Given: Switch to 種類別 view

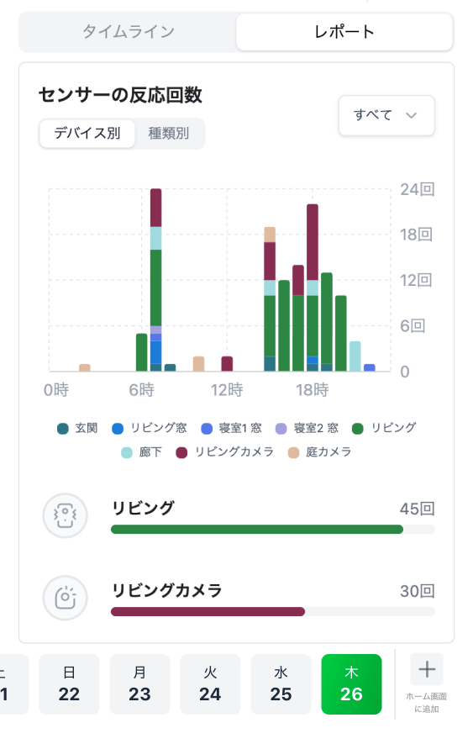Looking at the screenshot, I should pyautogui.click(x=169, y=134).
